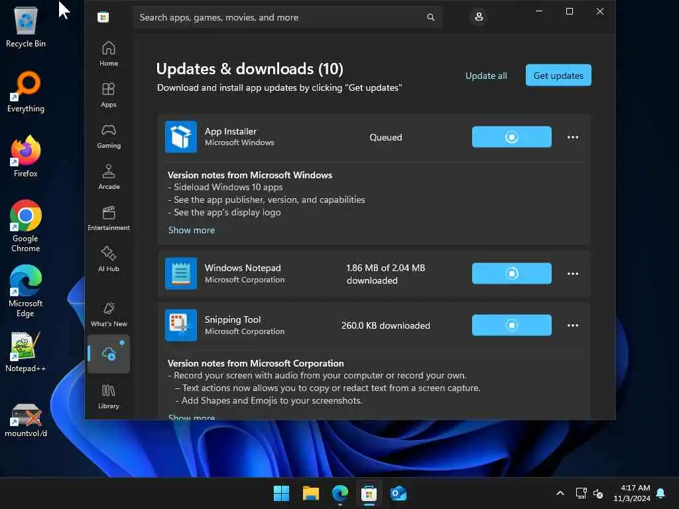Open more options for Windows Notepad
The height and width of the screenshot is (509, 679).
click(x=572, y=274)
